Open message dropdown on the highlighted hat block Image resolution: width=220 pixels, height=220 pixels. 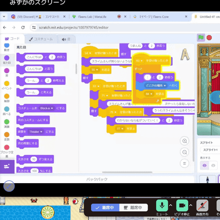(x=139, y=61)
